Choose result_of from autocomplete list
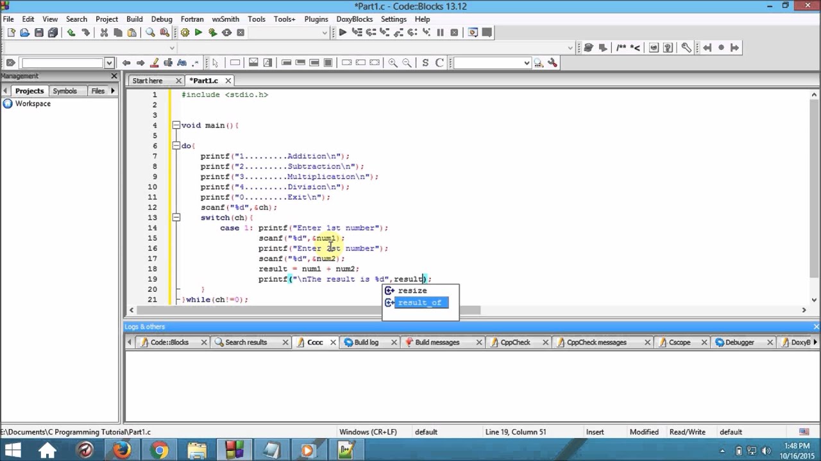Viewport: 821px width, 461px height. point(421,303)
